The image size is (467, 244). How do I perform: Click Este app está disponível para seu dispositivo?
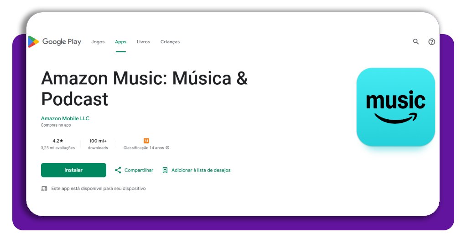[99, 188]
